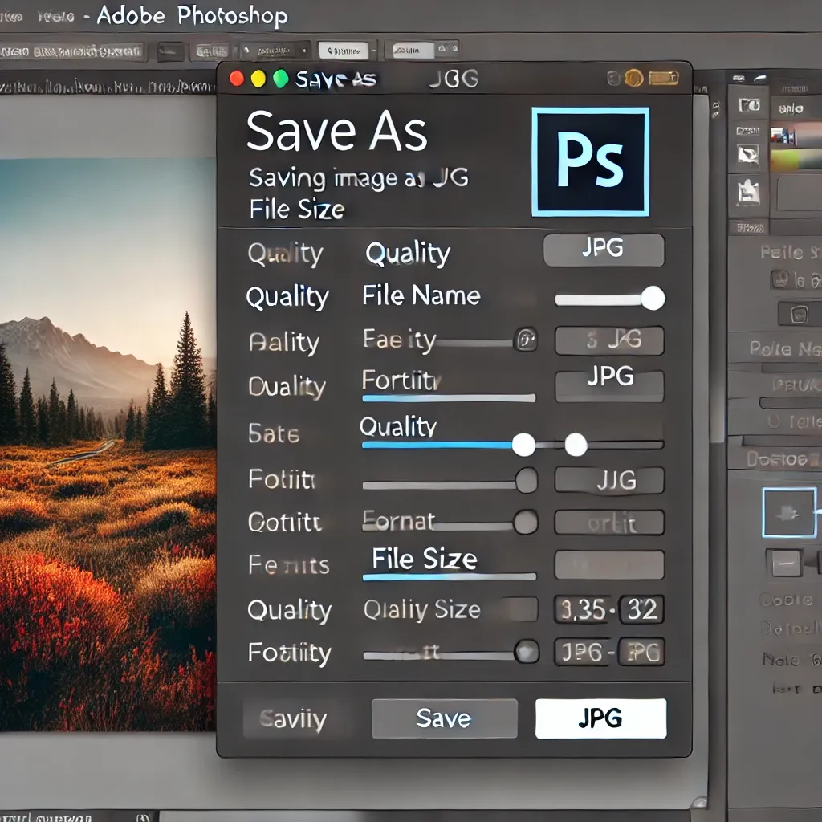822x822 pixels.
Task: Toggle the knob in the Fottiity row
Action: coord(527,652)
